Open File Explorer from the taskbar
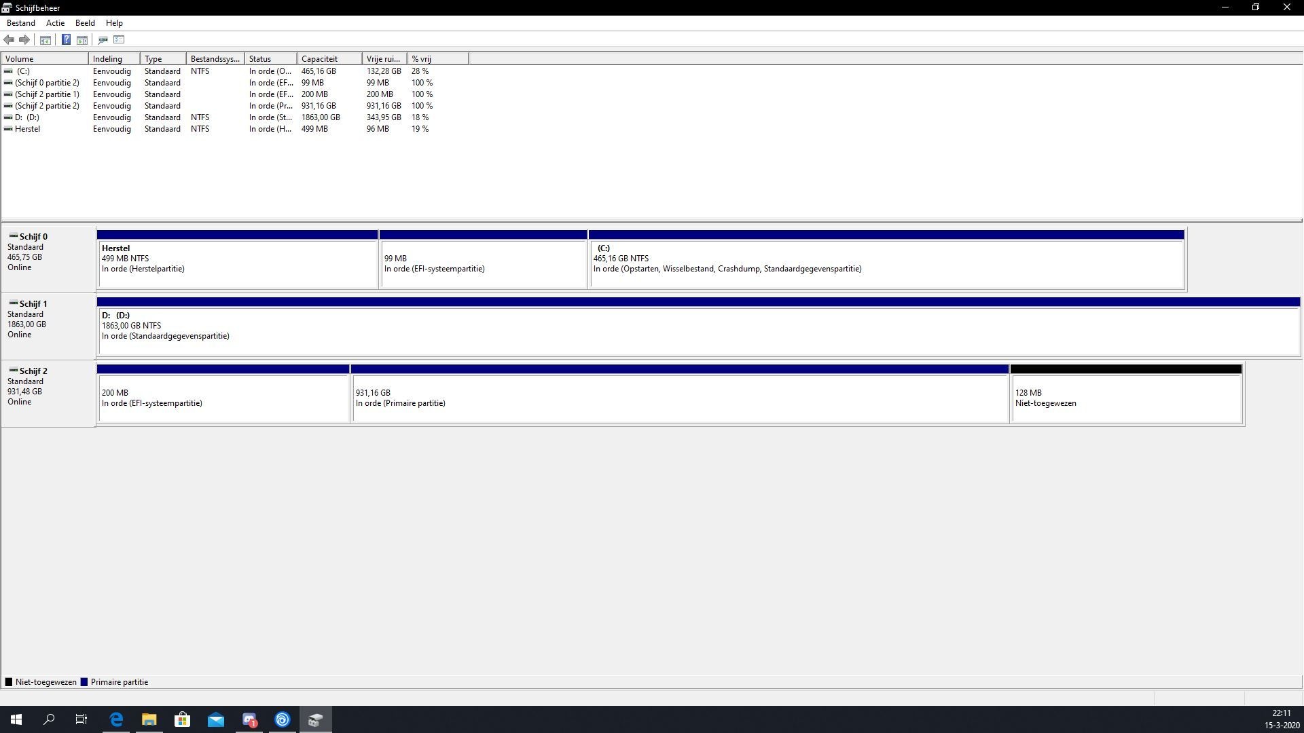 [x=149, y=719]
